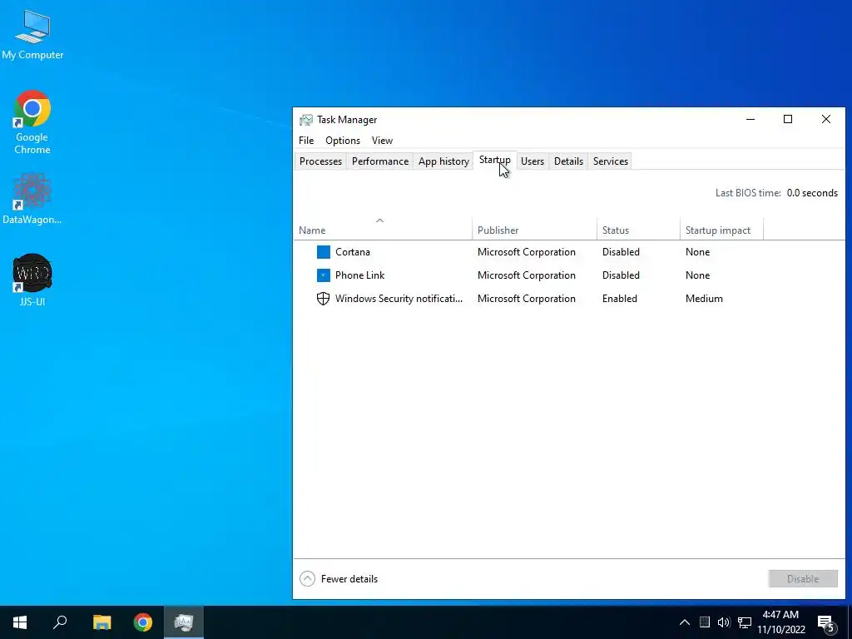This screenshot has height=639, width=852.
Task: Sort by Status column header
Action: click(x=638, y=230)
